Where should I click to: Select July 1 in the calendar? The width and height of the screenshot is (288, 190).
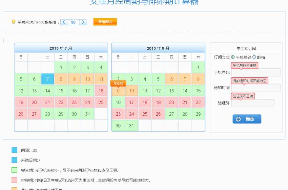coord(61,67)
